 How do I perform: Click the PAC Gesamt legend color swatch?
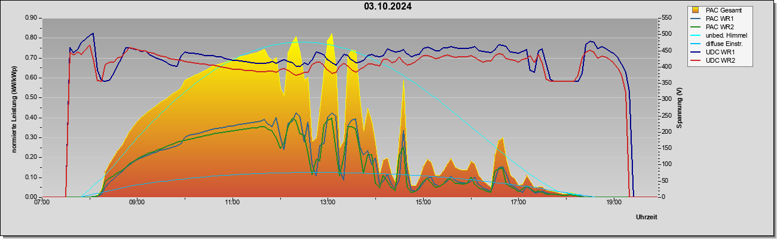tap(695, 10)
